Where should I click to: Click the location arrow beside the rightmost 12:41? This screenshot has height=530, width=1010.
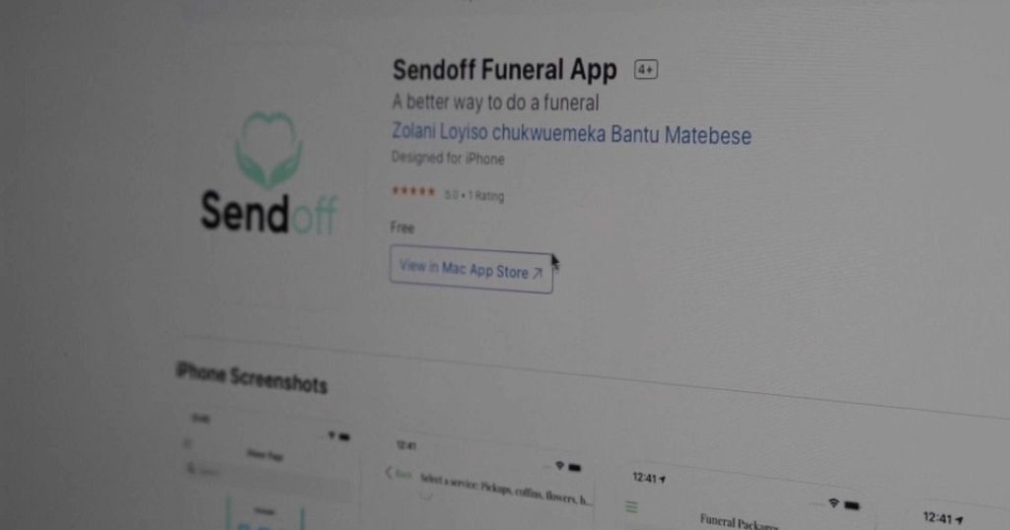(x=959, y=520)
